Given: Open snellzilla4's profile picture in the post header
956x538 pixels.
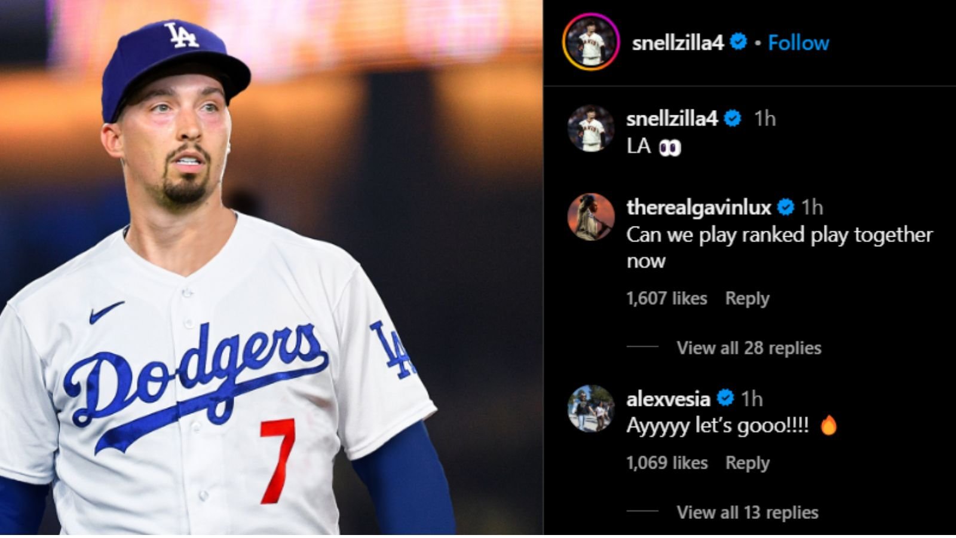Looking at the screenshot, I should tap(589, 42).
